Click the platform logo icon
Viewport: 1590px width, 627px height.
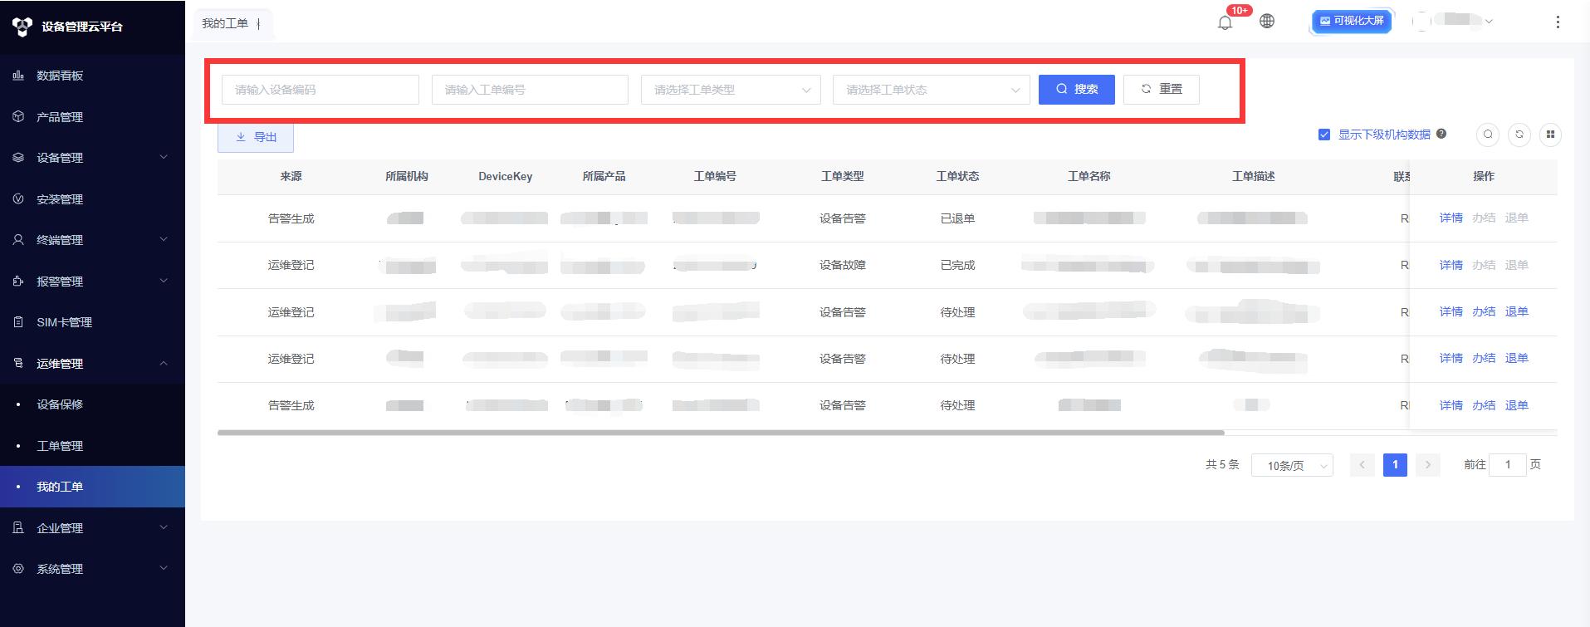click(22, 27)
